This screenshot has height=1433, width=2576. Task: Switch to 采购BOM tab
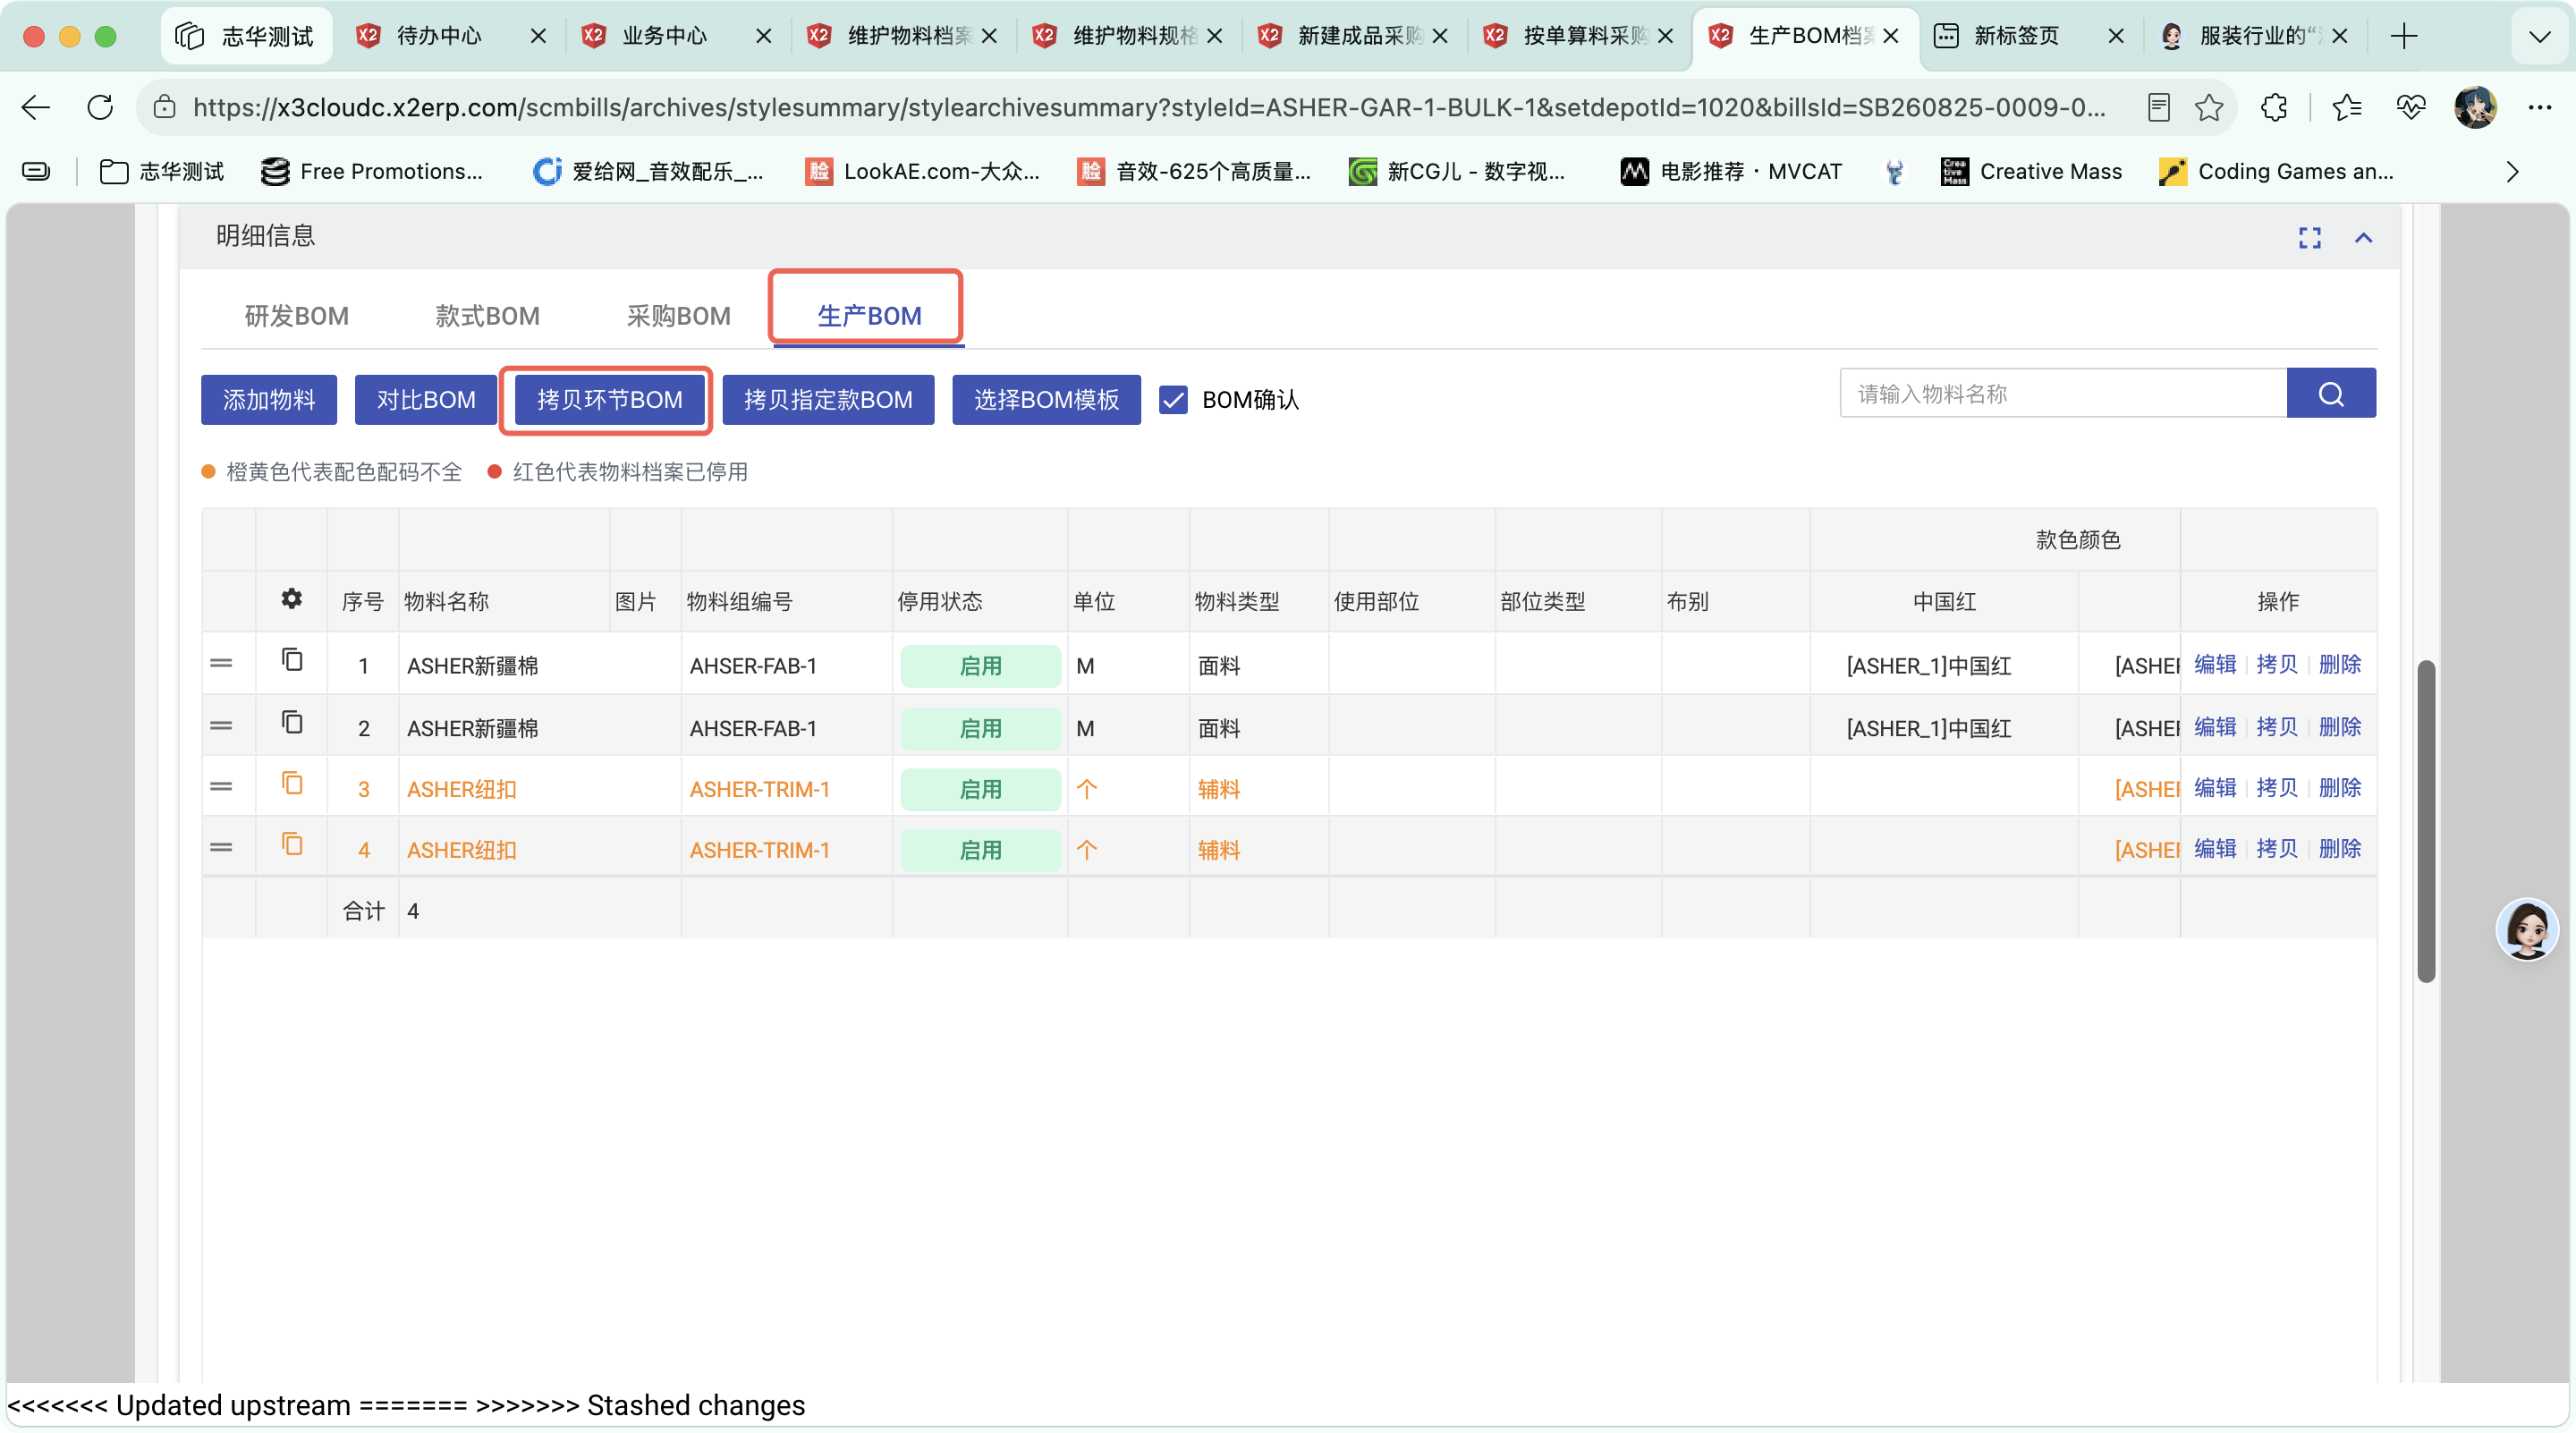[678, 316]
